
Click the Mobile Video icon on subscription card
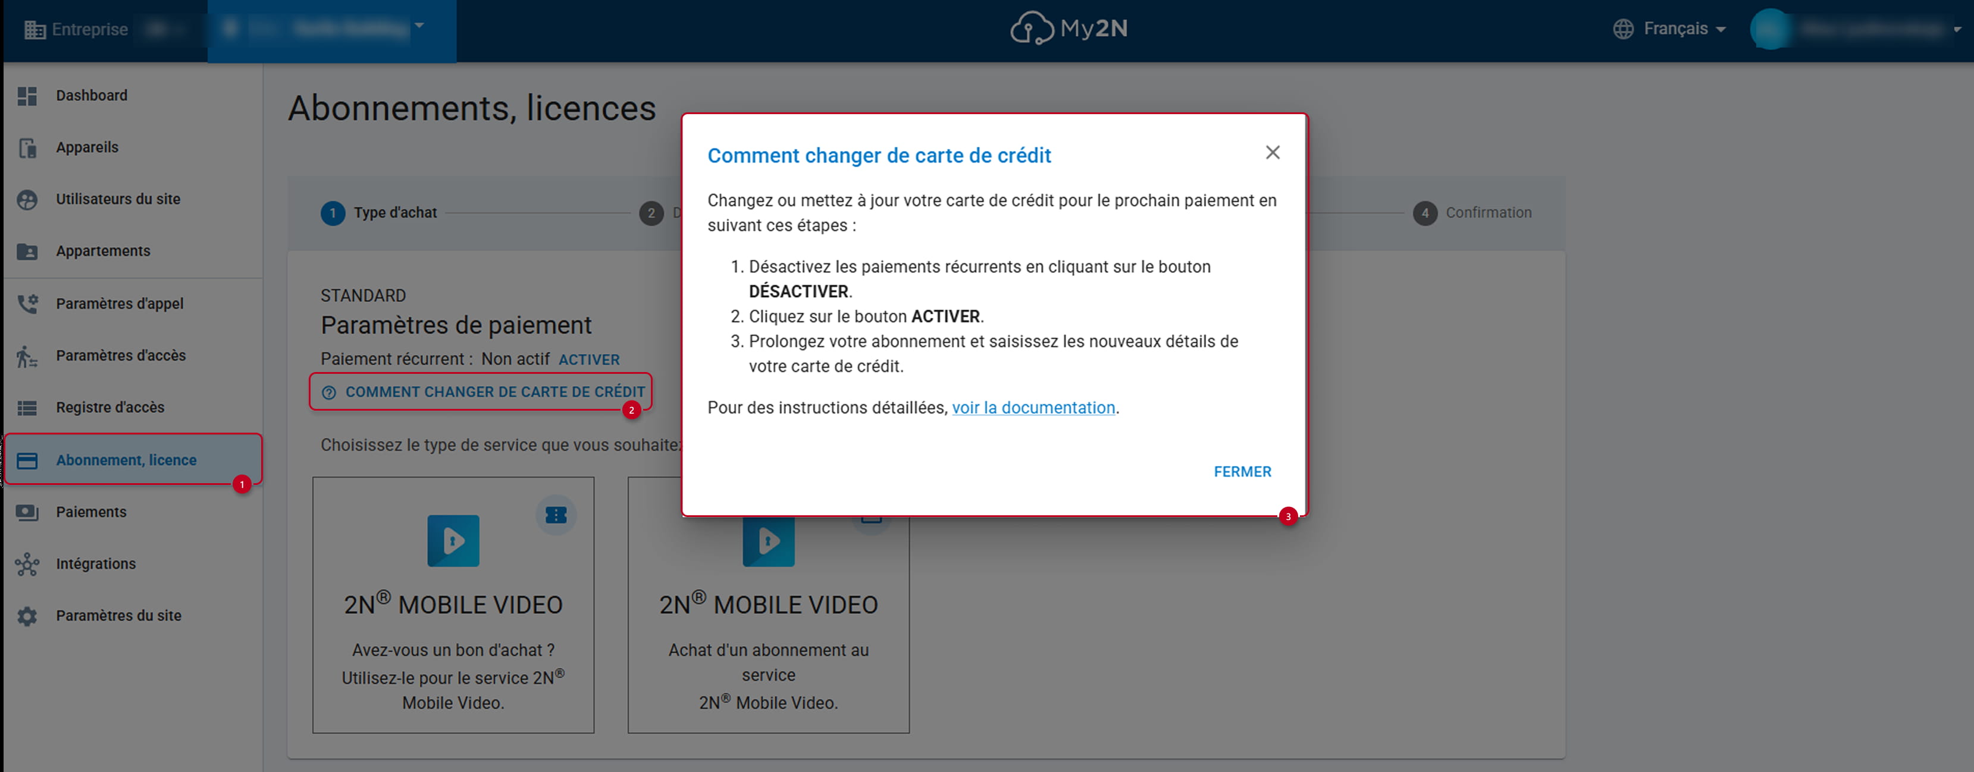[x=769, y=541]
